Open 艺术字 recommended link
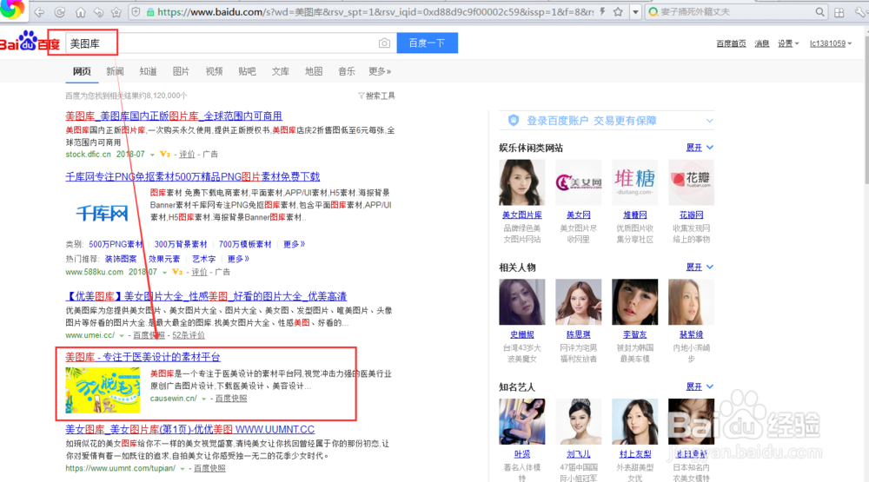869x482 pixels. coord(204,259)
